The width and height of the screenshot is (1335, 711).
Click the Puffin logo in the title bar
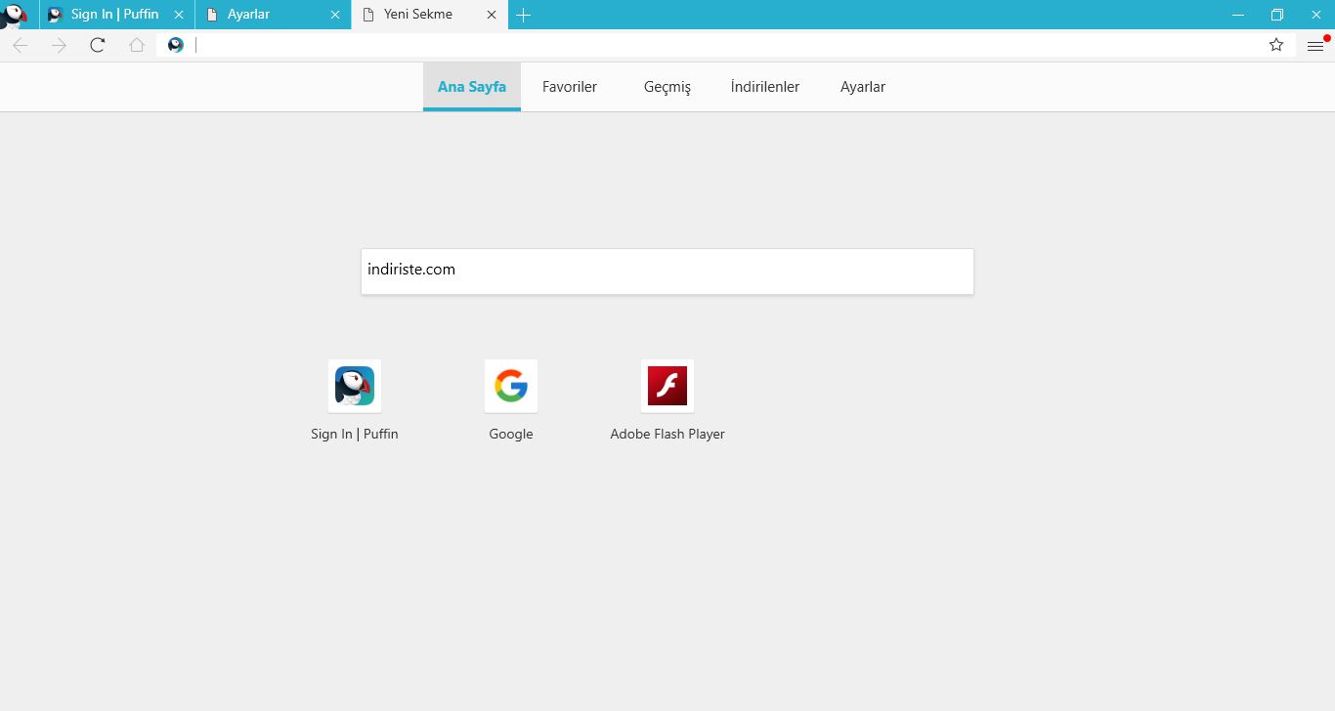tap(15, 15)
